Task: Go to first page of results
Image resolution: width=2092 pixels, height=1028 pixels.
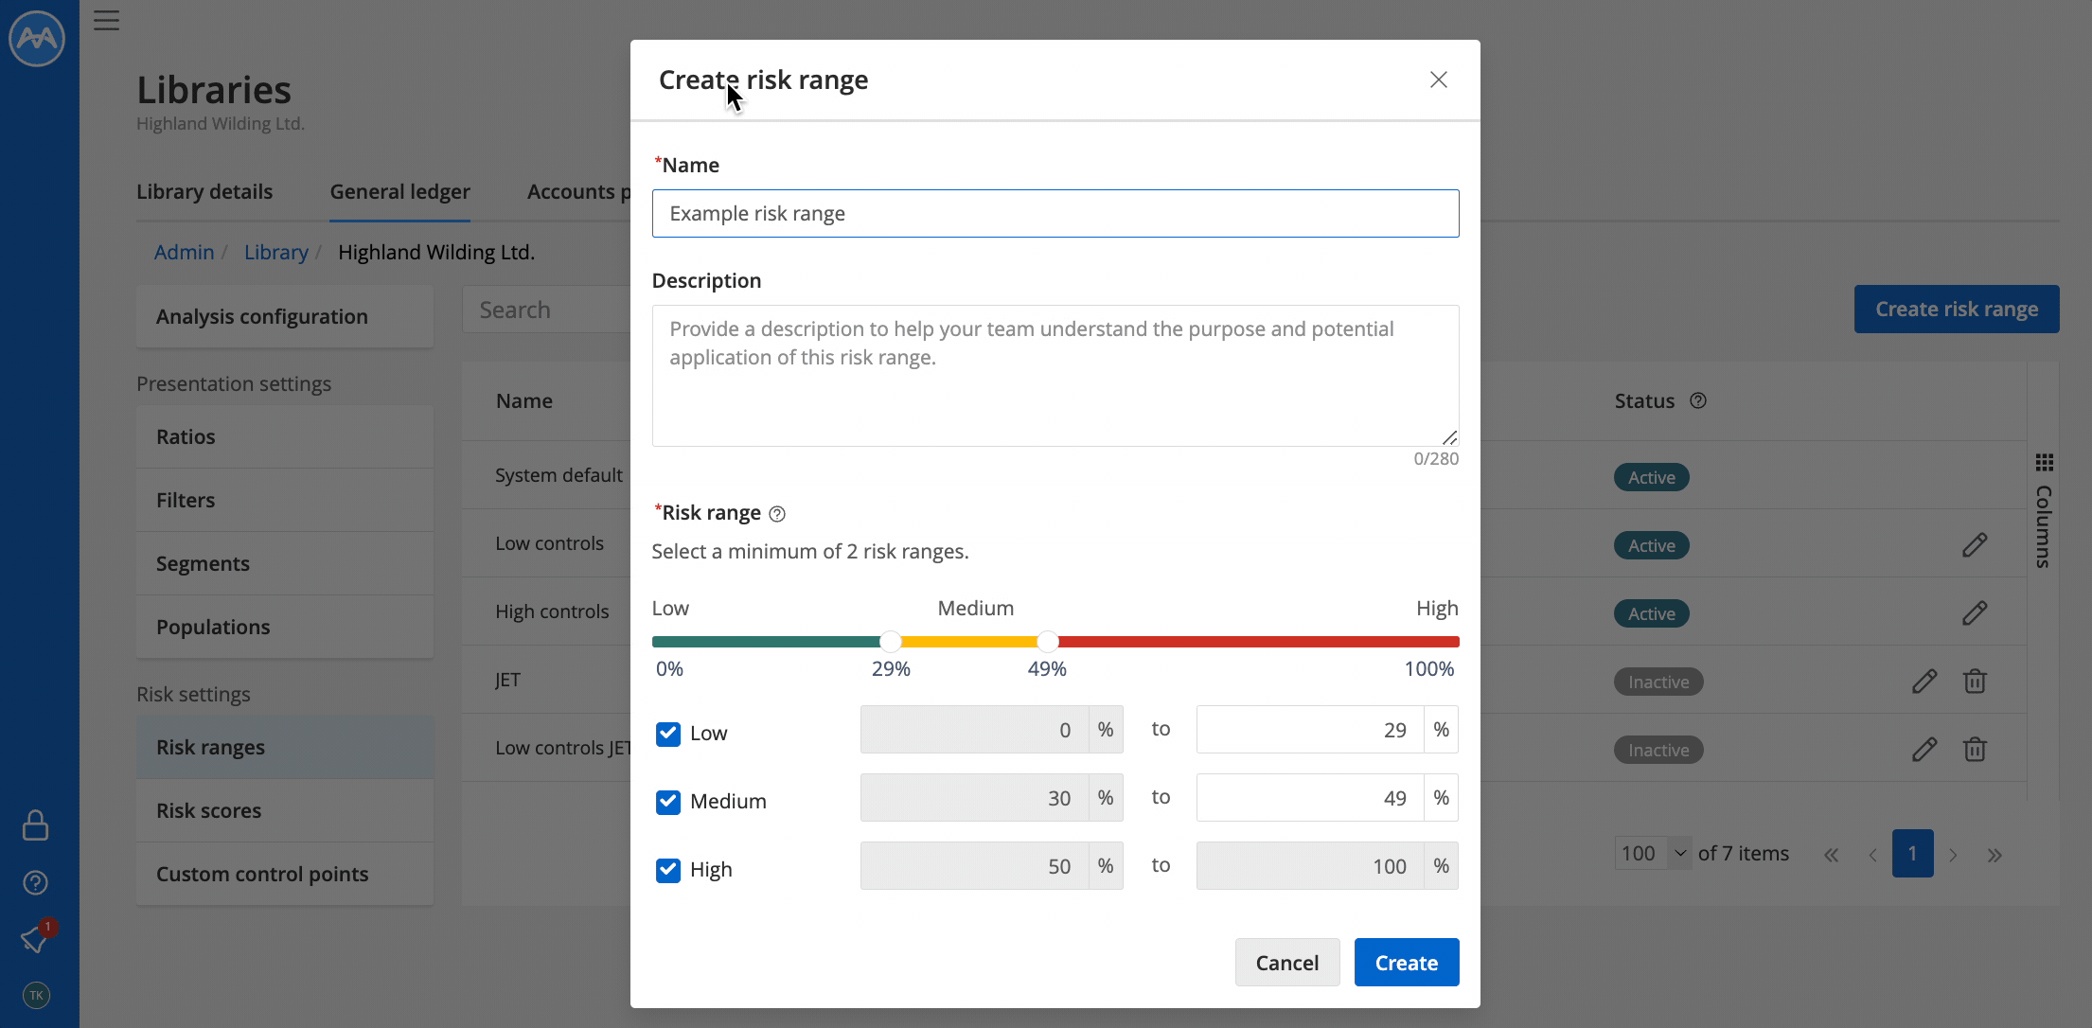Action: click(1831, 855)
